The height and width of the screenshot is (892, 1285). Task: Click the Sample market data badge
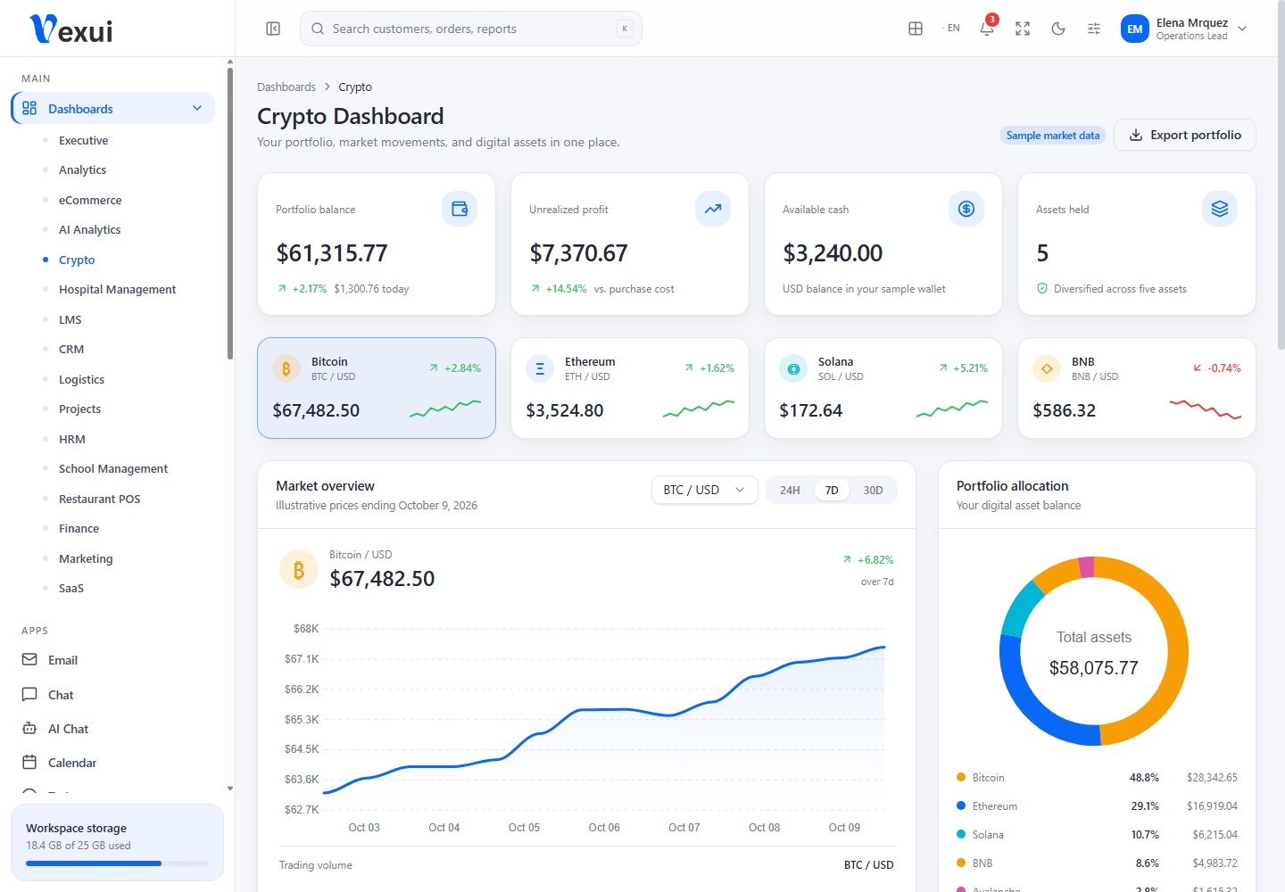(1053, 136)
